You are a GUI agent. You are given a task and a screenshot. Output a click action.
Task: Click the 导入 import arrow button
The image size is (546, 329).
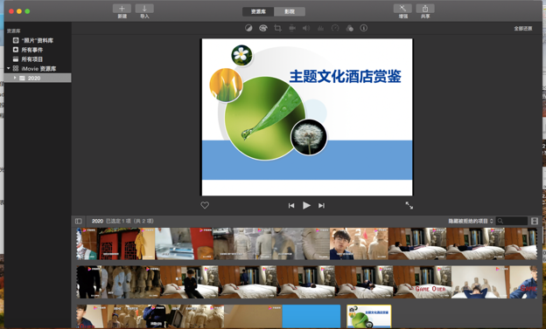click(144, 9)
